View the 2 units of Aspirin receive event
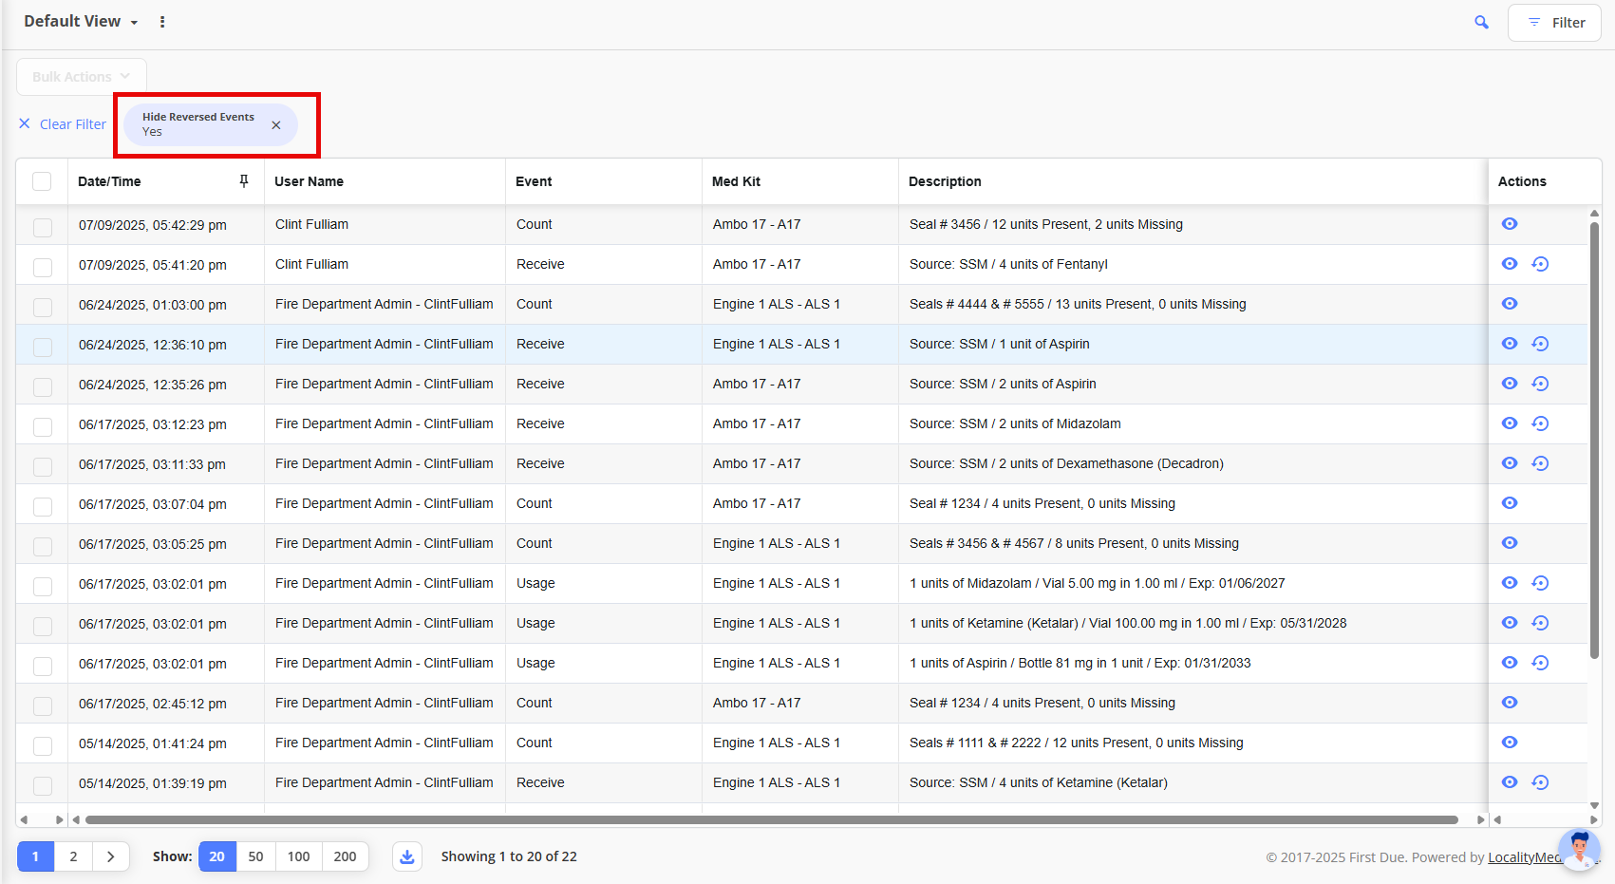The image size is (1615, 884). pyautogui.click(x=1510, y=384)
